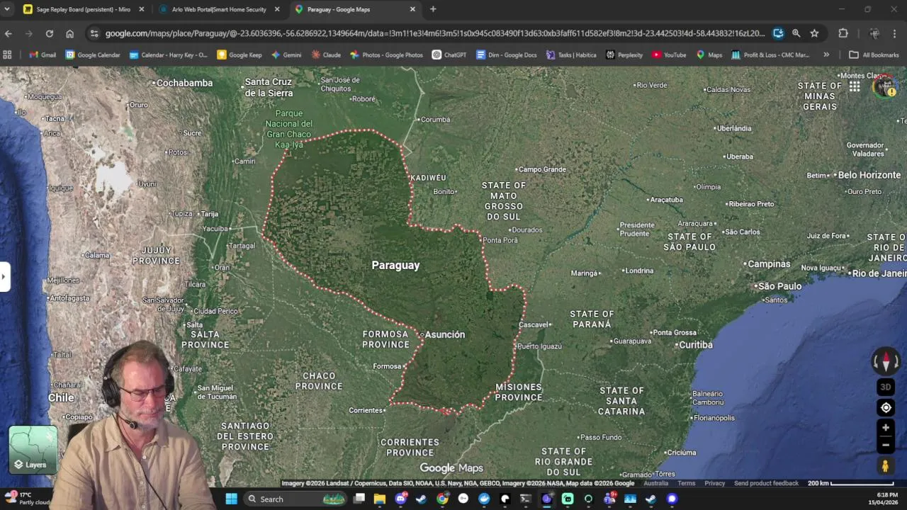Zoom in on the map
Screen dimensions: 907x510
[x=885, y=428]
